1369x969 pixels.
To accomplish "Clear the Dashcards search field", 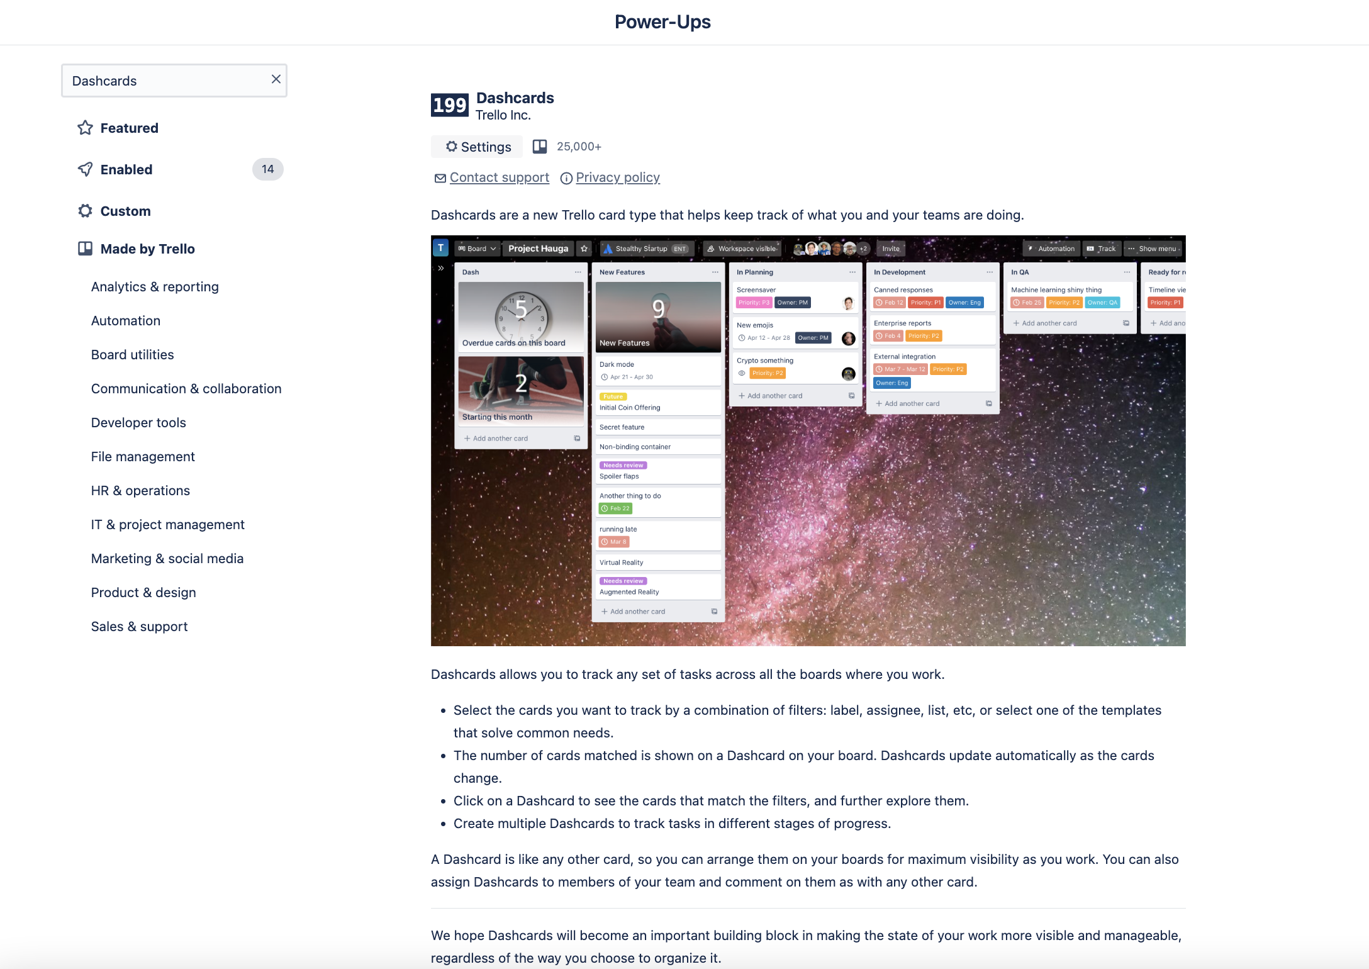I will point(276,79).
